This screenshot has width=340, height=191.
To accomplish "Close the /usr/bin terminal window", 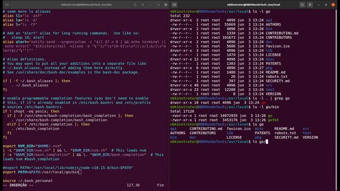I will click(166, 5).
